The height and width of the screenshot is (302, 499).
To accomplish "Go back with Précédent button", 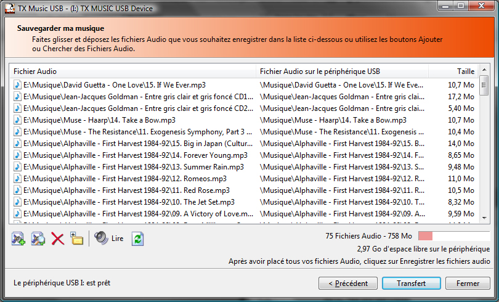I will point(348,284).
